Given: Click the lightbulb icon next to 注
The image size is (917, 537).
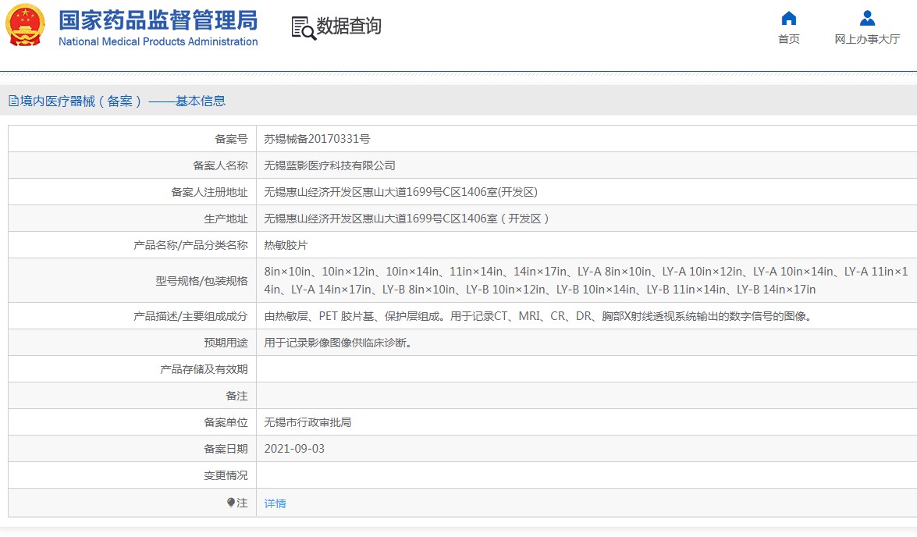Looking at the screenshot, I should pyautogui.click(x=231, y=503).
